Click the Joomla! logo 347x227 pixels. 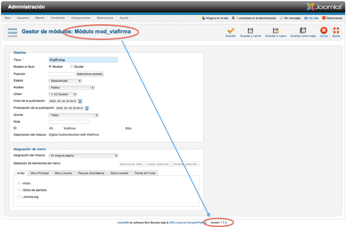tap(325, 7)
